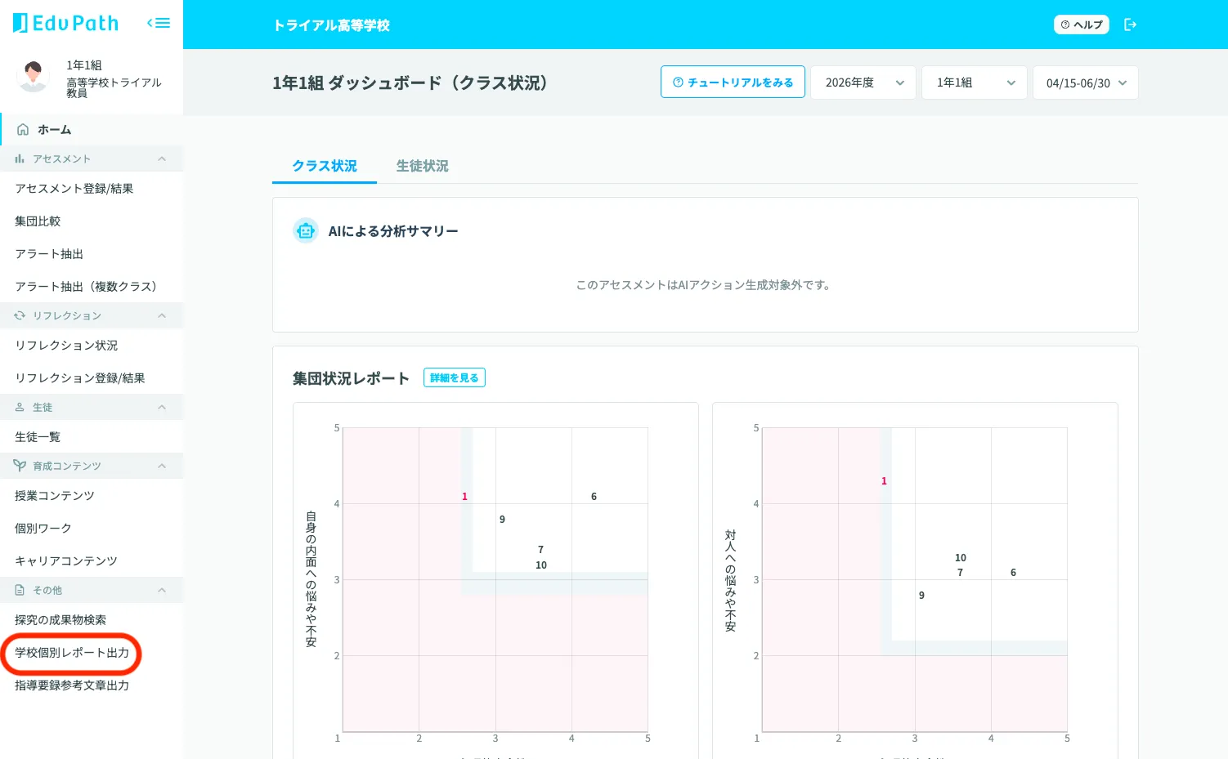Click the EduPath logo
This screenshot has height=759, width=1228.
(65, 23)
